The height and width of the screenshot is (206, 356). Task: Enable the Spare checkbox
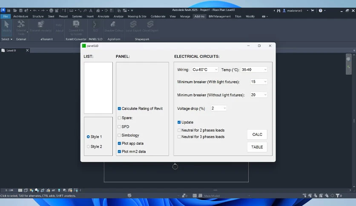[x=119, y=118]
